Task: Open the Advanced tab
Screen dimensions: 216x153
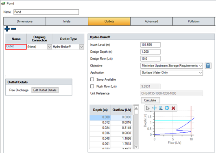Action: 151,22
